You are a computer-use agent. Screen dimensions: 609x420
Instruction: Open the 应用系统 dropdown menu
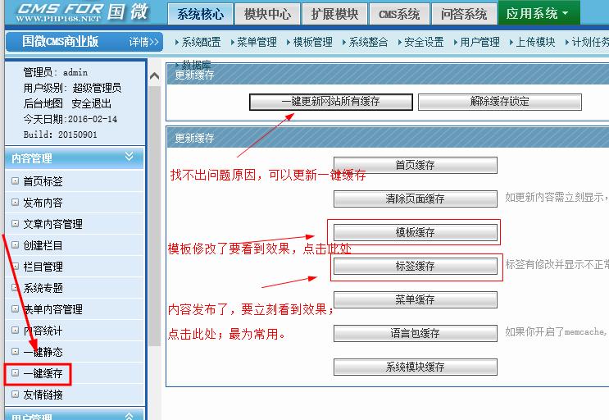537,13
